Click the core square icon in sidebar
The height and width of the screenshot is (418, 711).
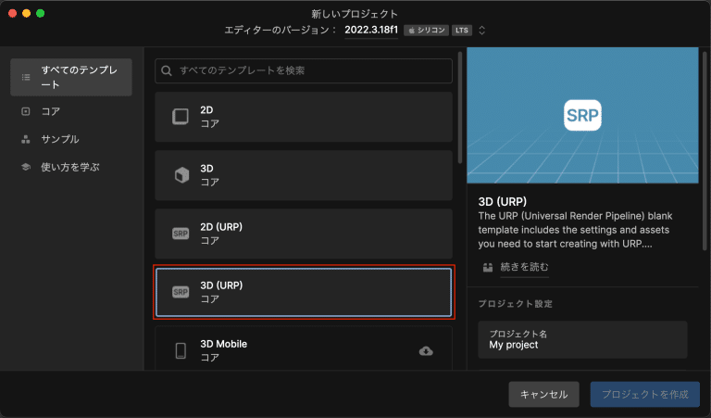(26, 111)
